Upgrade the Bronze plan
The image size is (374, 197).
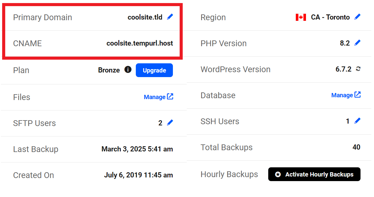[x=154, y=70]
